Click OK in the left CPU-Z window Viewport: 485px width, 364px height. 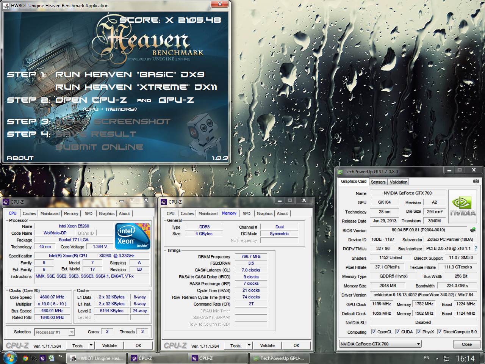[138, 345]
